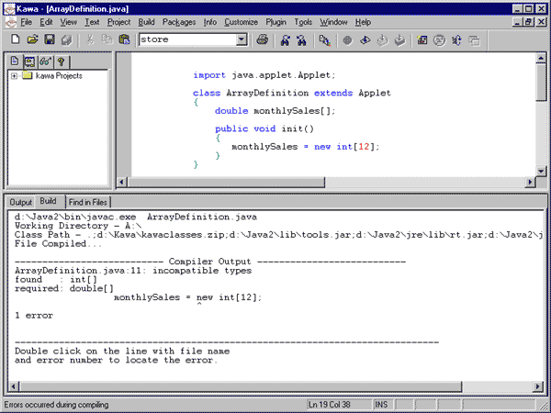Open the question mark help tab icon
The image size is (551, 413).
pos(62,62)
